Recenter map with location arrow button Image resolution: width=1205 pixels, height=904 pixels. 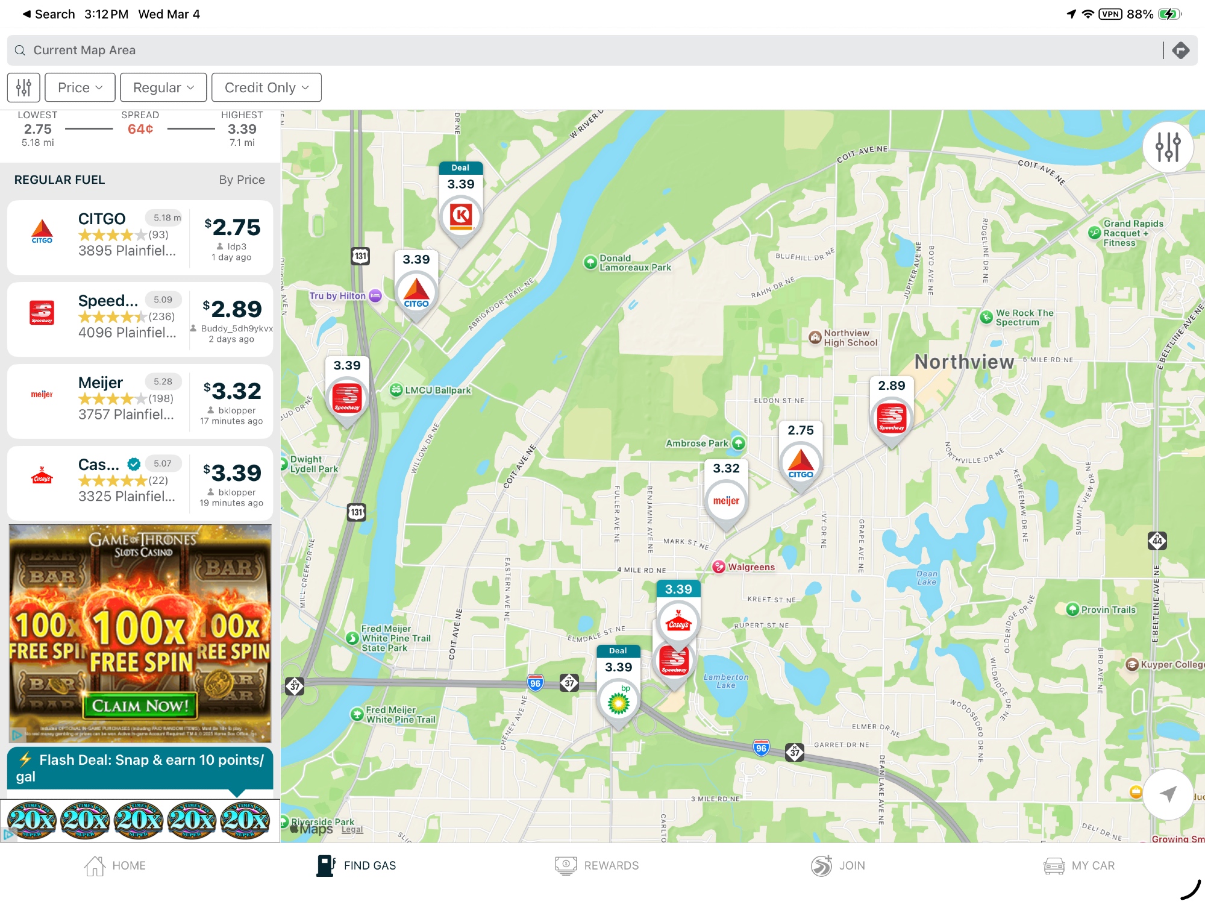tap(1168, 794)
